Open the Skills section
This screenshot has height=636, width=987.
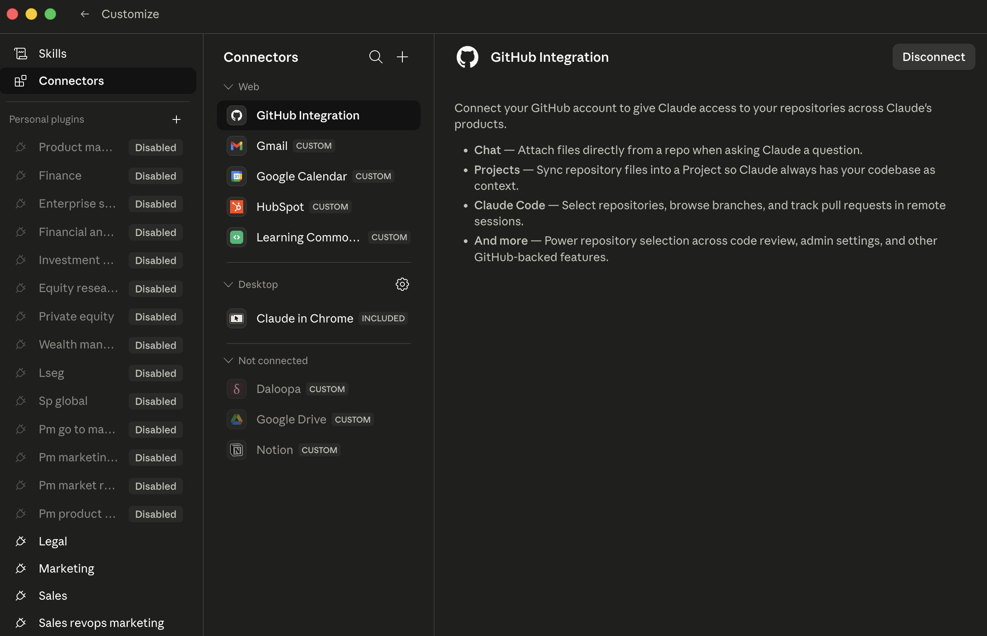click(x=98, y=53)
